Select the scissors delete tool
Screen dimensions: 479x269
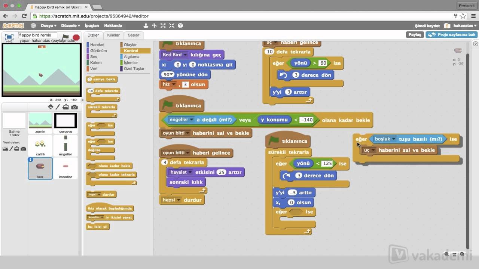click(155, 25)
